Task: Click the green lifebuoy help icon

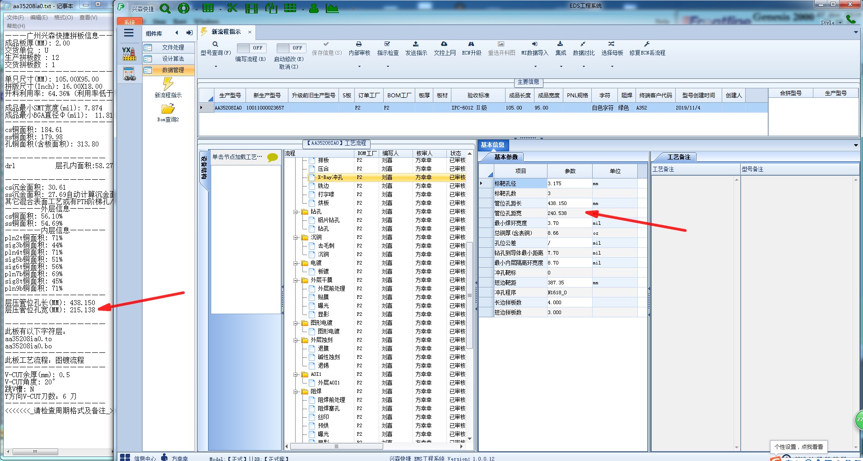Action: pyautogui.click(x=183, y=8)
